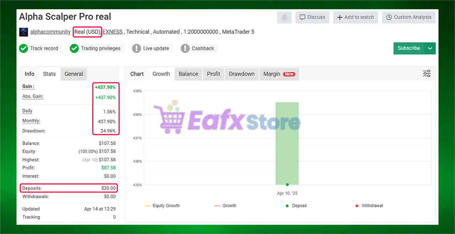The image size is (455, 234).
Task: Toggle Deposit legend marker
Action: click(296, 206)
